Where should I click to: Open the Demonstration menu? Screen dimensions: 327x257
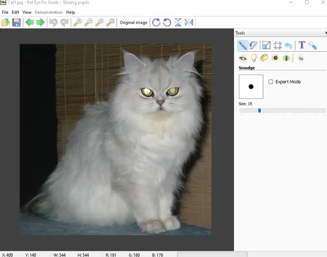49,12
